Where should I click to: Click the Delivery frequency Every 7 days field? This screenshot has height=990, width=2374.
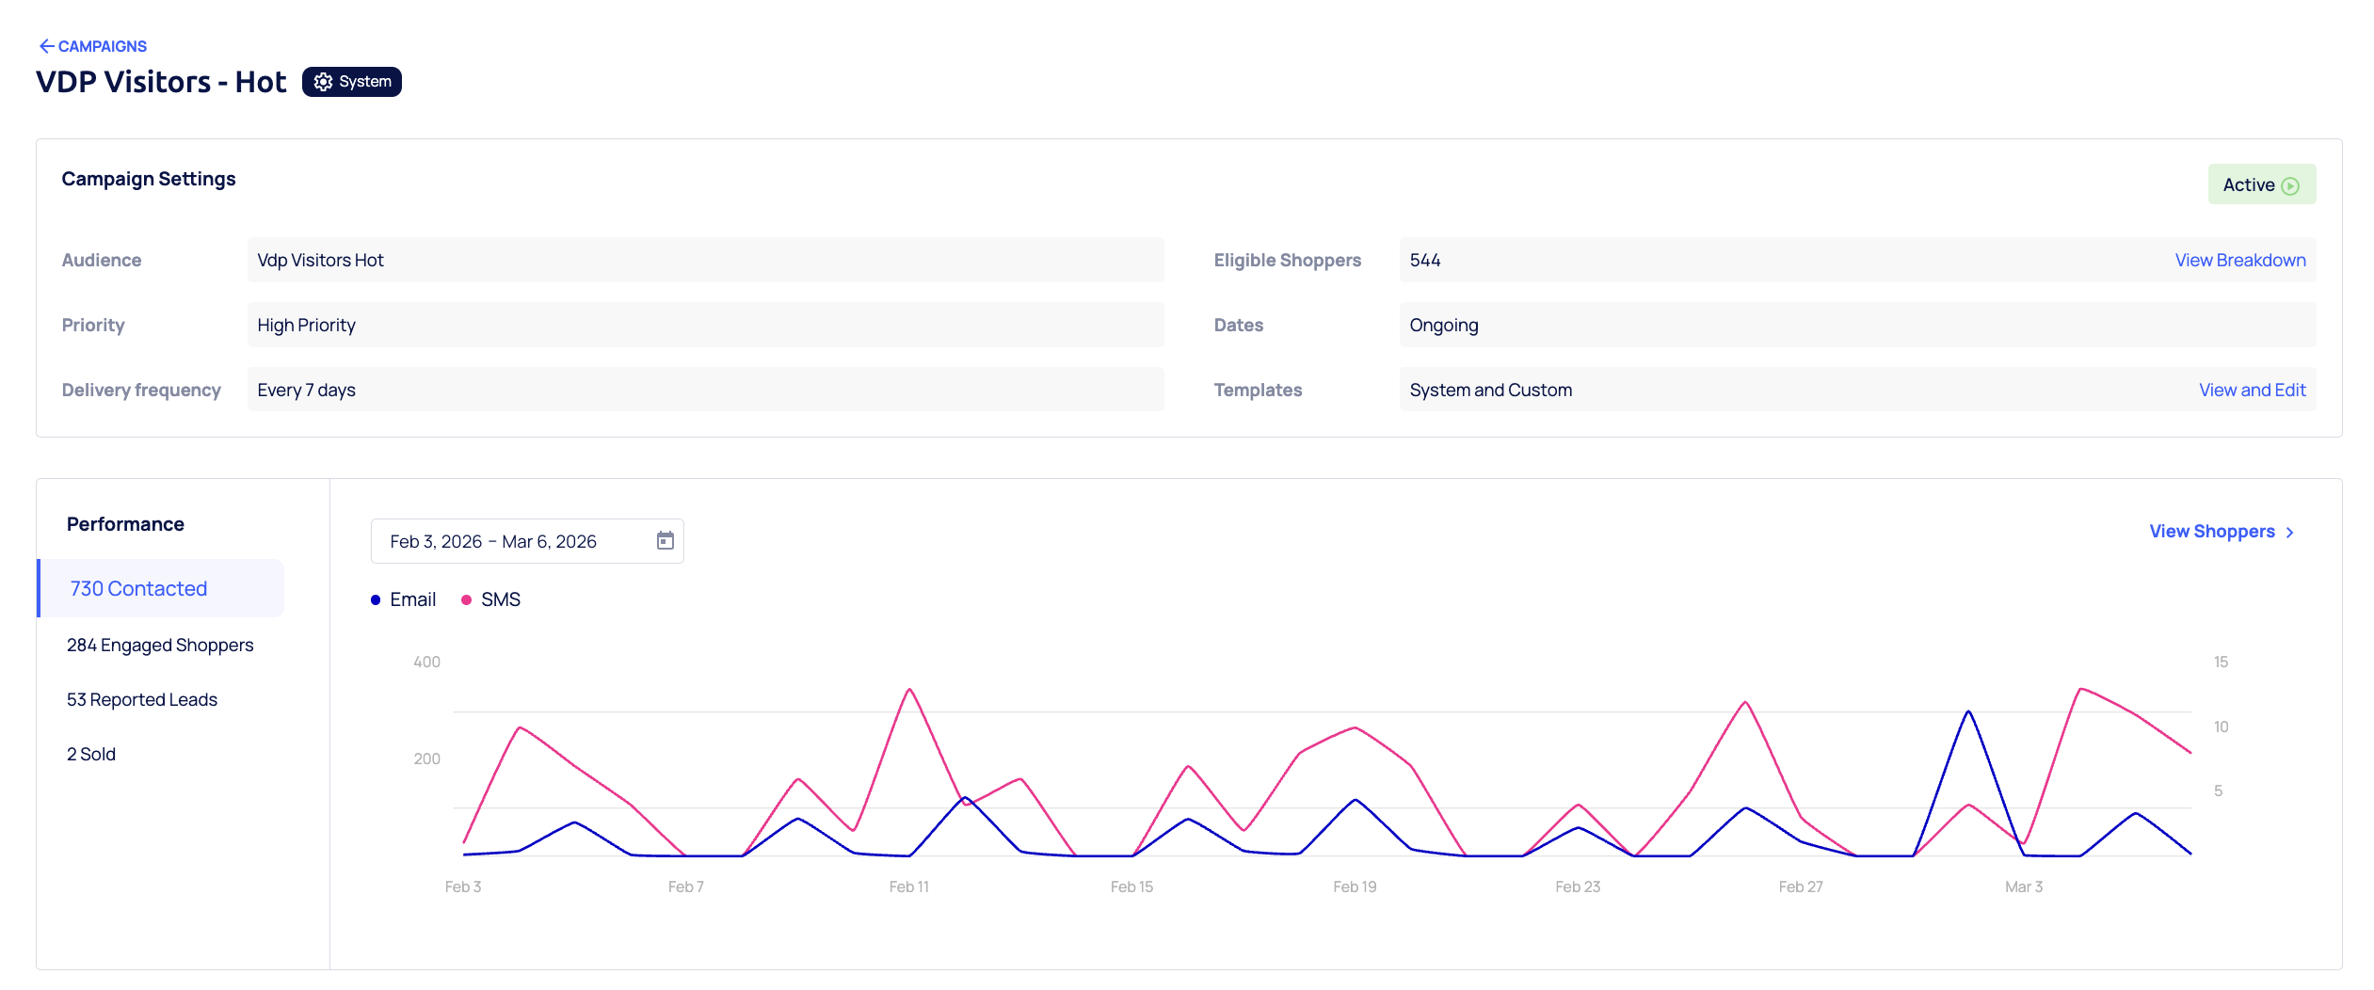pyautogui.click(x=704, y=391)
